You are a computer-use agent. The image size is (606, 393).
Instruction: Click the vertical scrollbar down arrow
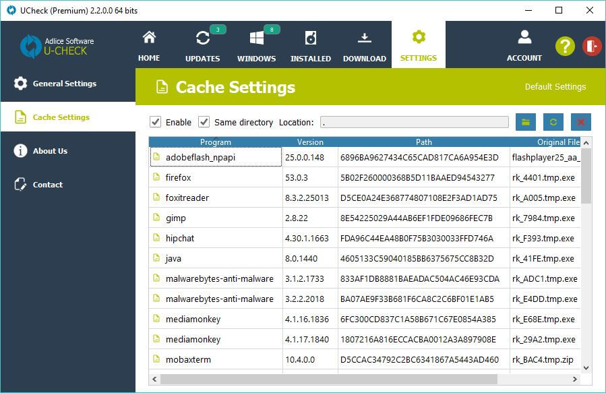(x=586, y=367)
